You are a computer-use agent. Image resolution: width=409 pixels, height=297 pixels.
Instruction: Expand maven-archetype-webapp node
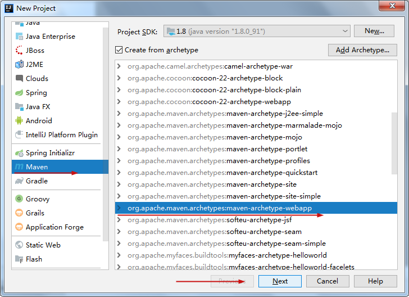coord(119,208)
